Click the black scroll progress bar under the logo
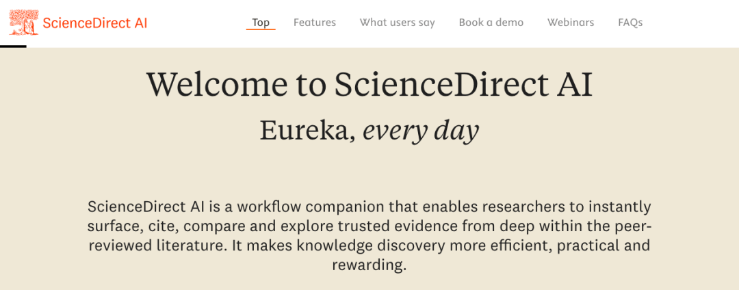Screen dimensions: 739x290 point(13,47)
